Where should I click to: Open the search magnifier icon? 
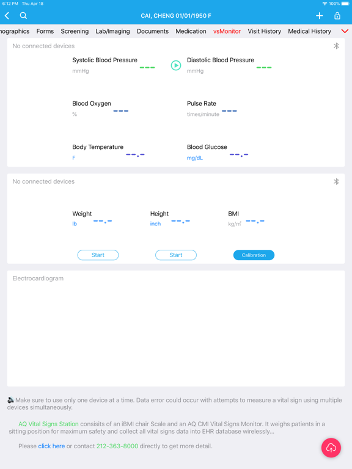click(x=23, y=15)
